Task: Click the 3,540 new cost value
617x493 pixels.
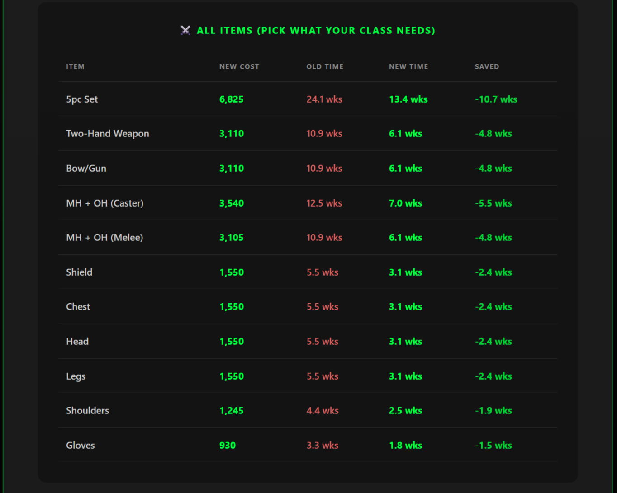Action: tap(231, 203)
